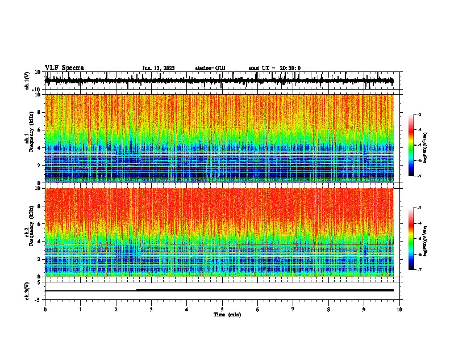Screen dimensions: 450x347
Task: Click the -3 label on ch.1 color bar
Action: point(419,114)
